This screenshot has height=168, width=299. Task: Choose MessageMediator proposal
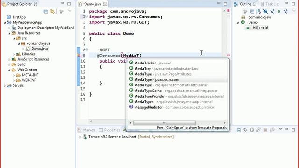(x=178, y=107)
